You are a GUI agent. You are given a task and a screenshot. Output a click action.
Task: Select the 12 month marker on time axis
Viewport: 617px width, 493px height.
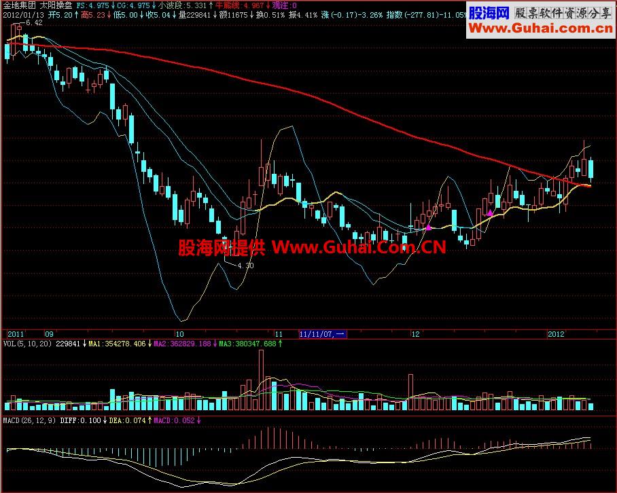pyautogui.click(x=416, y=334)
